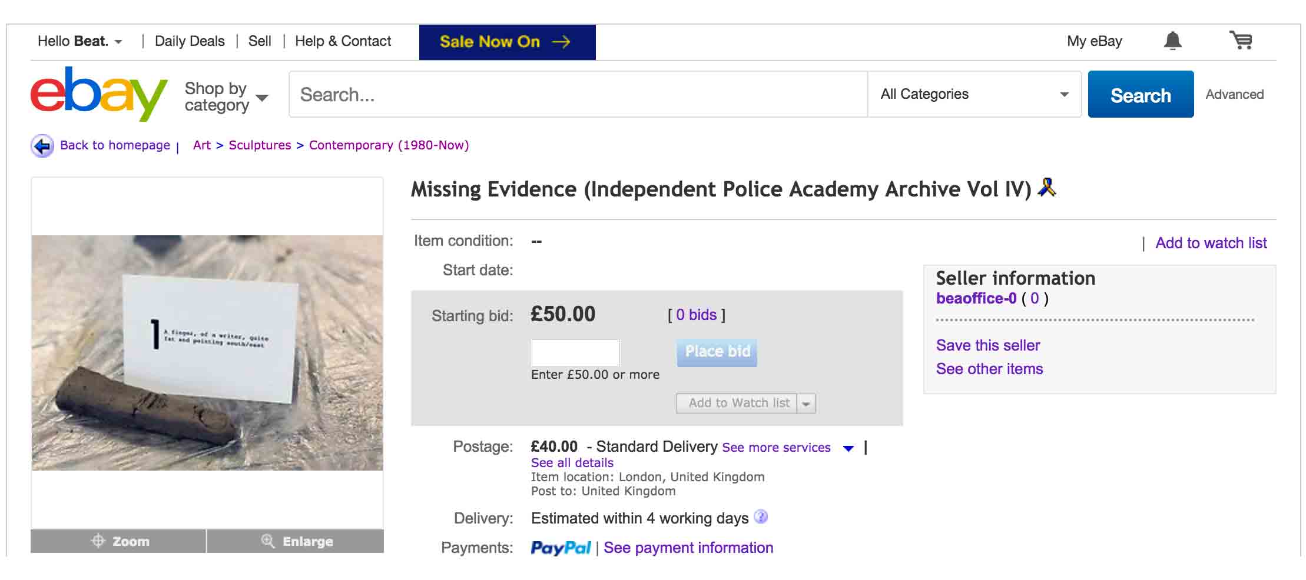Enlarge the item photo
This screenshot has width=1306, height=580.
click(x=296, y=541)
